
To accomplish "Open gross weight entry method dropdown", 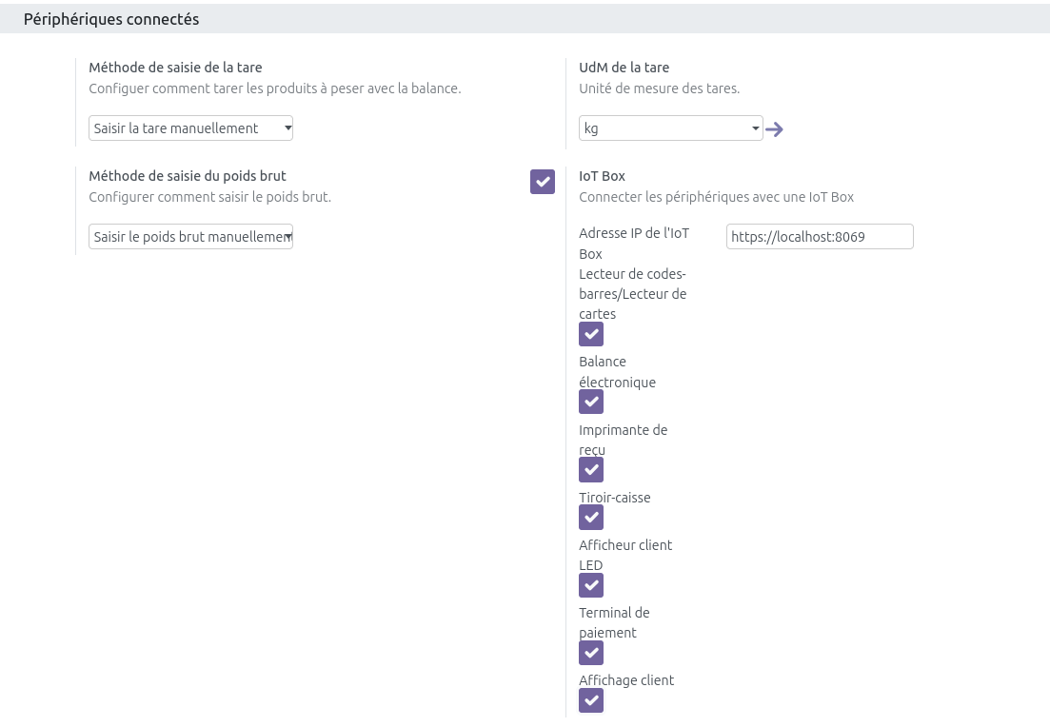I will point(190,237).
